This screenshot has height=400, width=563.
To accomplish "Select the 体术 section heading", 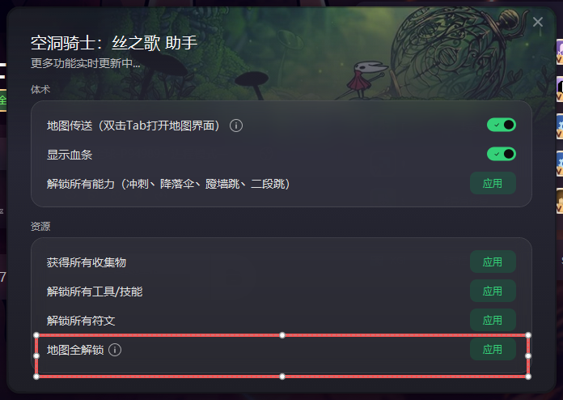I will 40,90.
